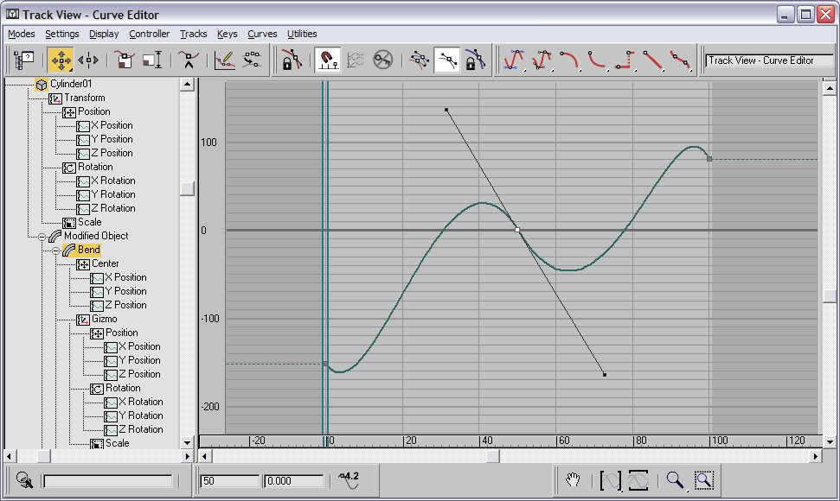Select Center under Bend
This screenshot has width=840, height=501.
(x=105, y=263)
